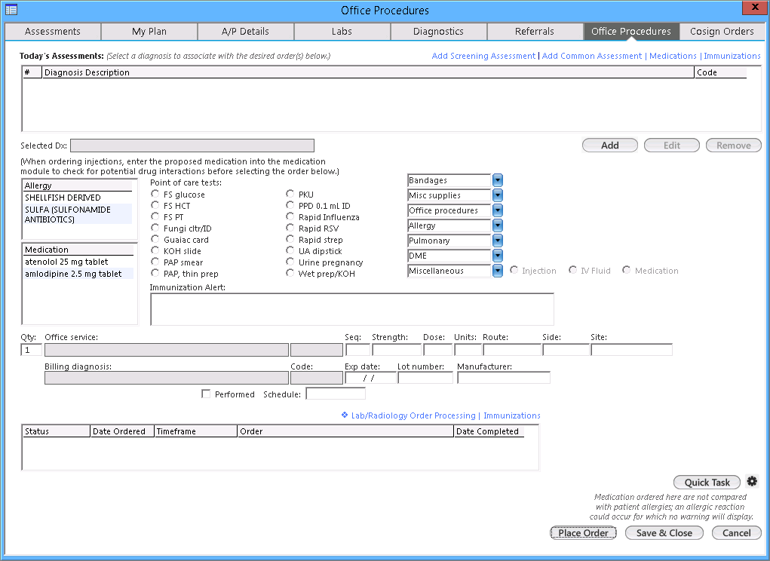This screenshot has width=770, height=561.
Task: Go to the A/P Details tab
Action: click(246, 32)
